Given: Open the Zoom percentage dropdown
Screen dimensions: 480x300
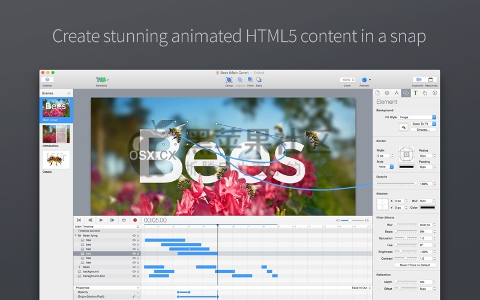Looking at the screenshot, I should (x=347, y=80).
